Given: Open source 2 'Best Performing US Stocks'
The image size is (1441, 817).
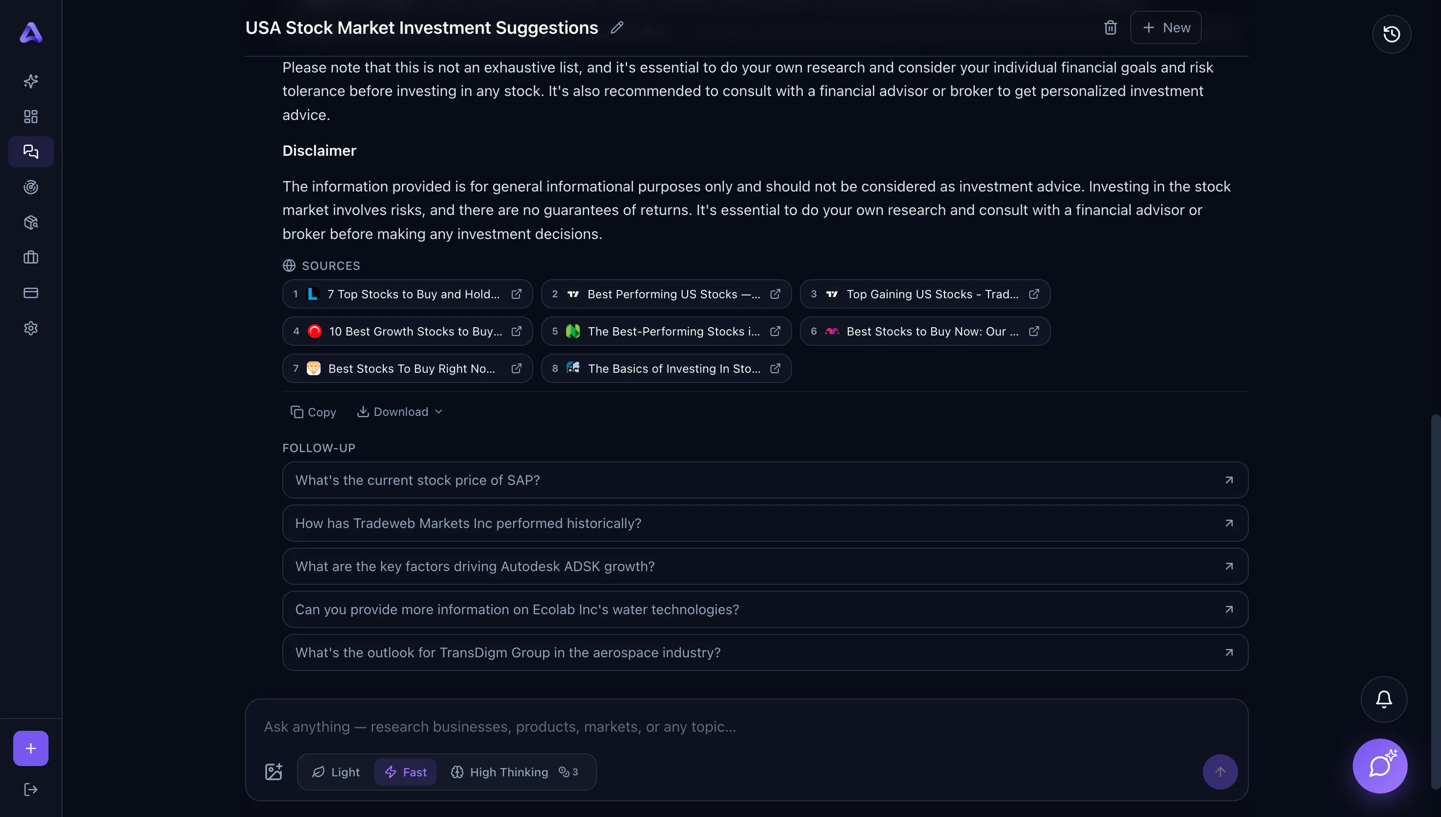Looking at the screenshot, I should pos(666,294).
